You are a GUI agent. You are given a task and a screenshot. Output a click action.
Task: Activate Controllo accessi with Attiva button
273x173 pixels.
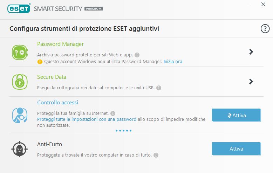[x=236, y=115]
